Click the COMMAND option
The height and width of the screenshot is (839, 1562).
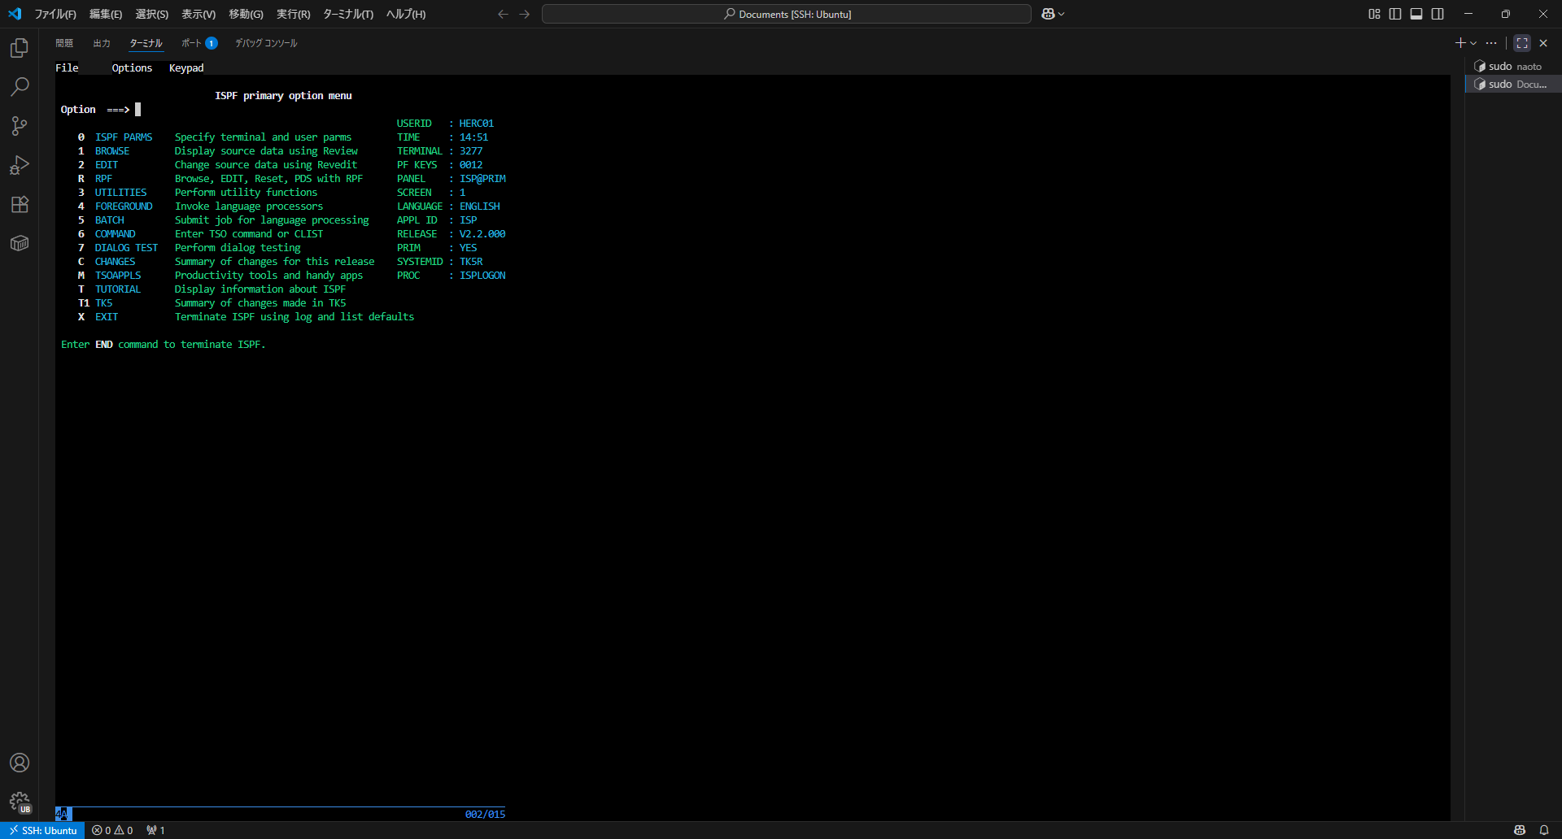tap(115, 234)
